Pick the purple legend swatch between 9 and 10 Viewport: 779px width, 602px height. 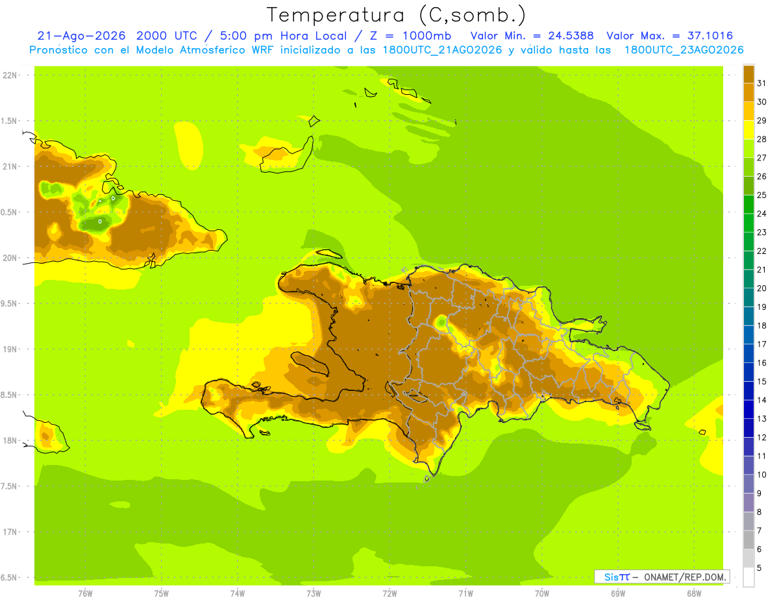coord(748,484)
